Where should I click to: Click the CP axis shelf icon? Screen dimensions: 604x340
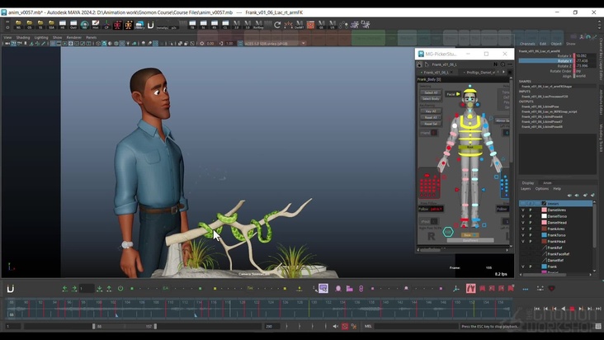click(106, 25)
